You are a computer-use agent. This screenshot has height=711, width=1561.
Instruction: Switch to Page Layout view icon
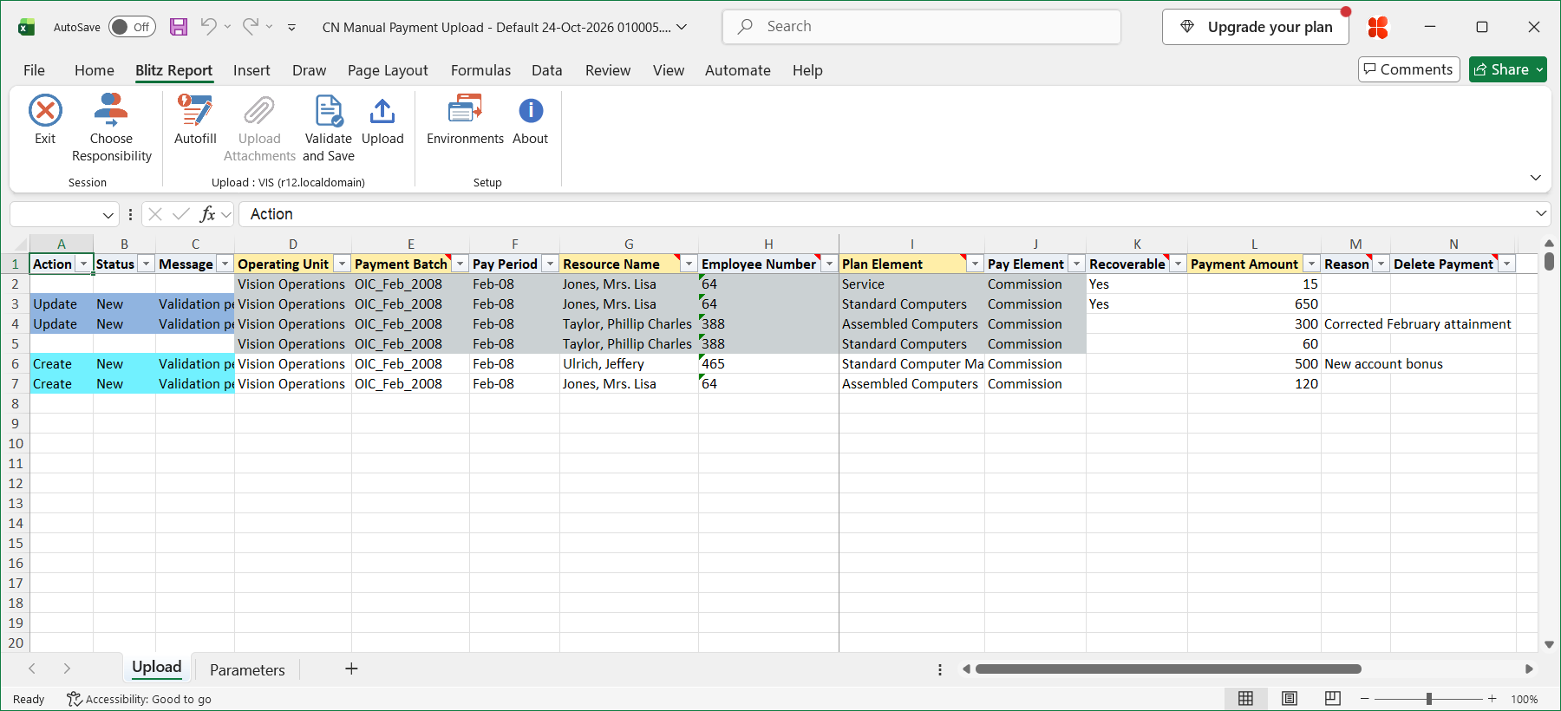(1290, 699)
